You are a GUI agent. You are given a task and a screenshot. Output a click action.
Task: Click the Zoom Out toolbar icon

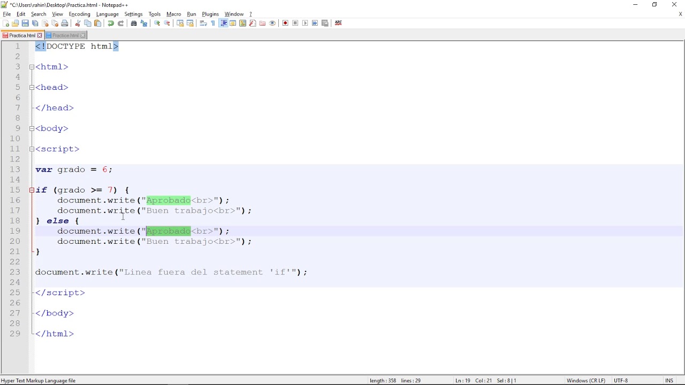[x=167, y=23]
